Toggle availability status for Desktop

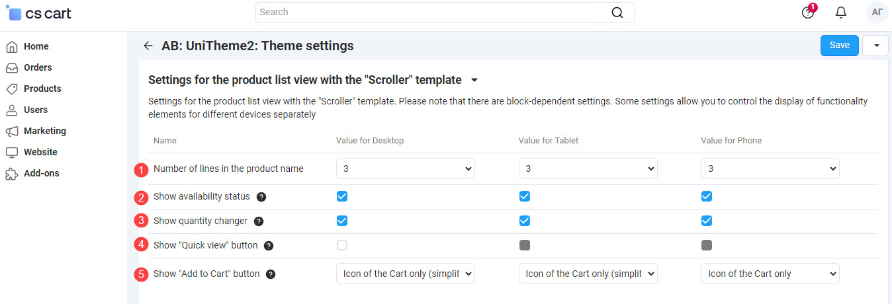(342, 196)
